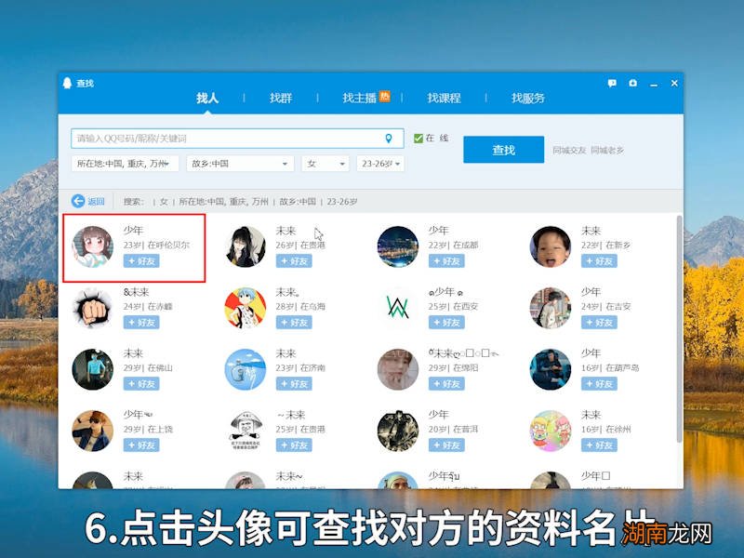Click the blue 查找 search button

click(x=503, y=149)
